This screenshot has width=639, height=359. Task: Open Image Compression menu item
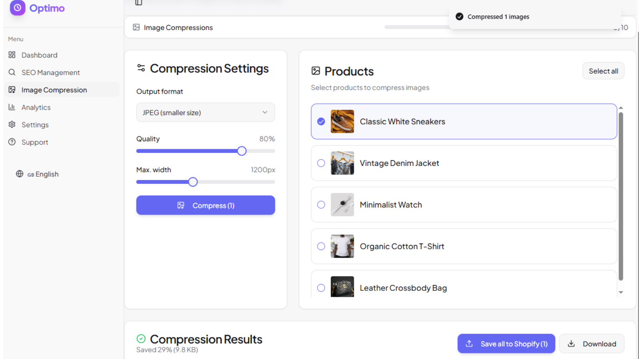(x=54, y=90)
